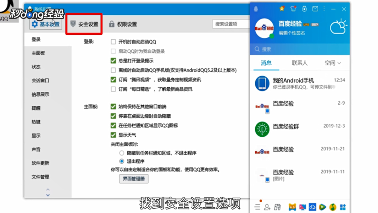Open the Weiyun cloud icon
This screenshot has width=378, height=213.
[313, 207]
